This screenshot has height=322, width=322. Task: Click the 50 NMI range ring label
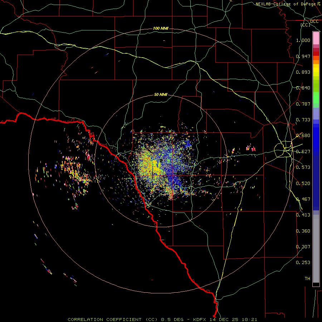tap(161, 94)
